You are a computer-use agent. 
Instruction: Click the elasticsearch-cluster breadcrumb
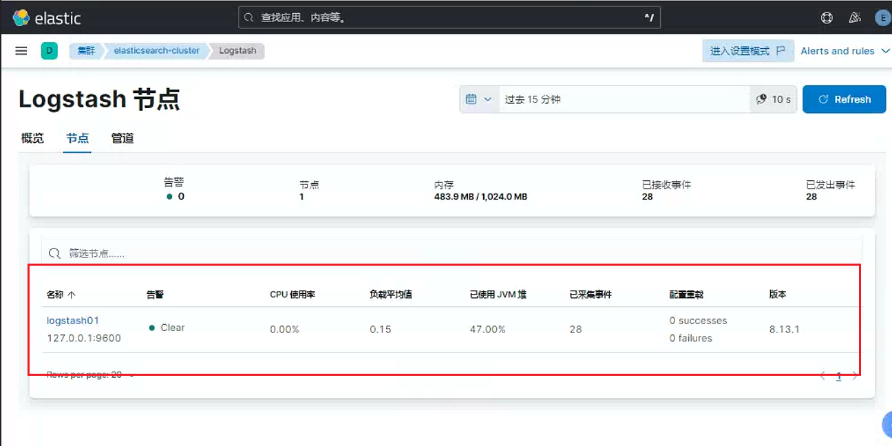(156, 51)
